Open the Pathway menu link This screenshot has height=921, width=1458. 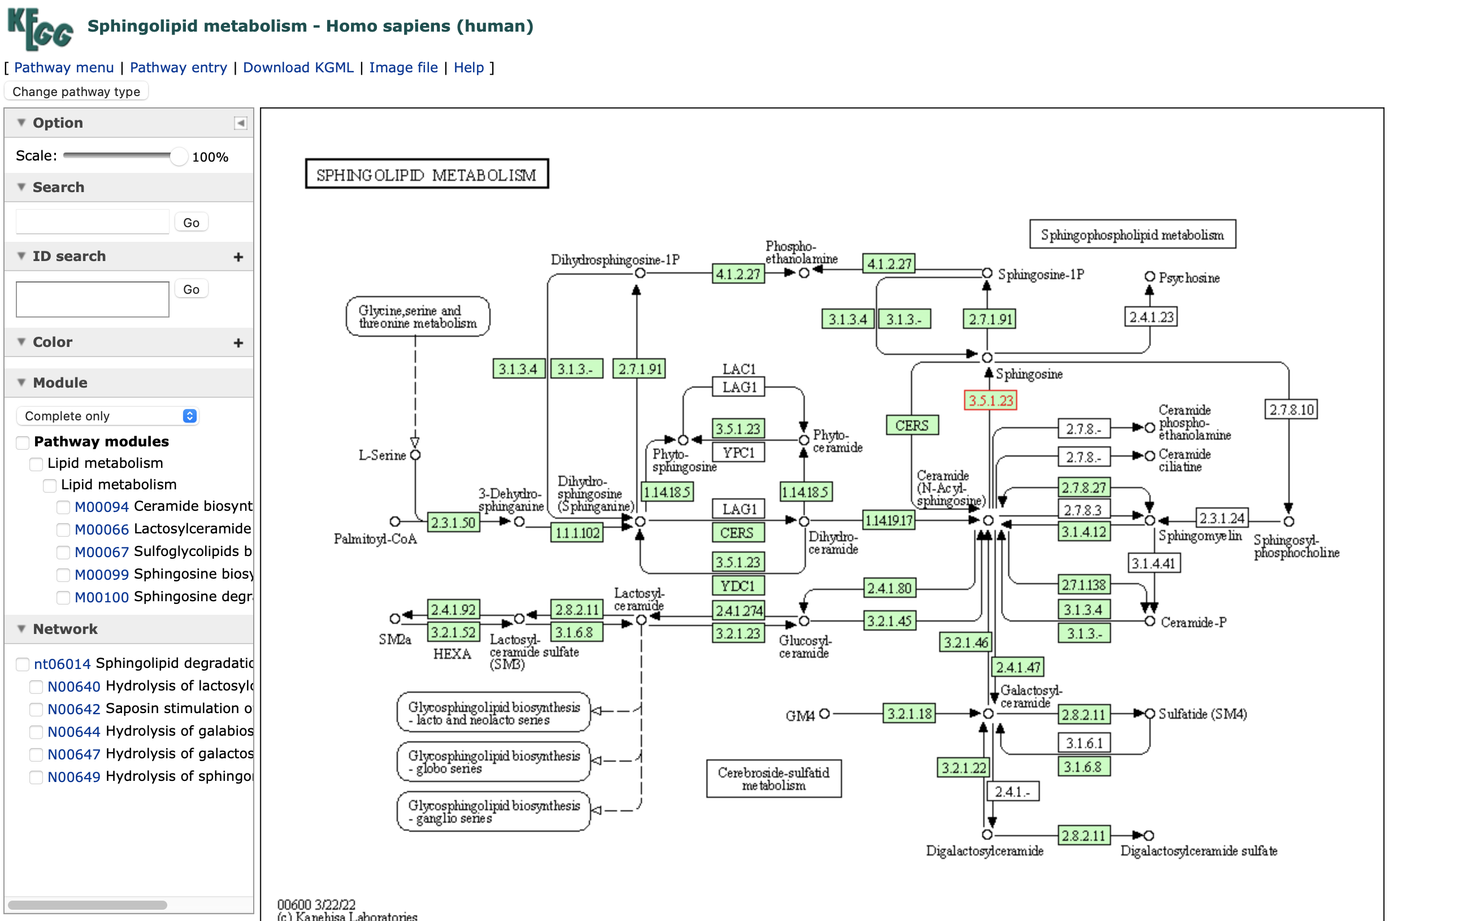63,67
